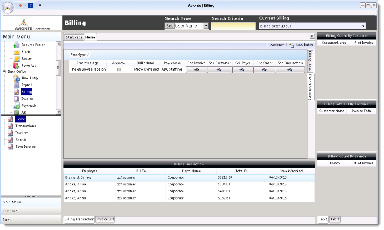Image resolution: width=384 pixels, height=230 pixels.
Task: Click the red record dot icon
Action: pyautogui.click(x=20, y=5)
